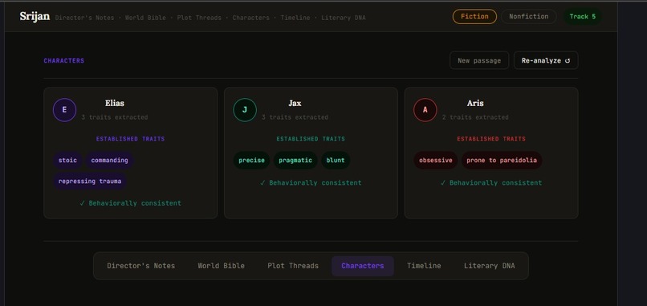Click Aris's 'Behaviorally consistent' status

(491, 182)
